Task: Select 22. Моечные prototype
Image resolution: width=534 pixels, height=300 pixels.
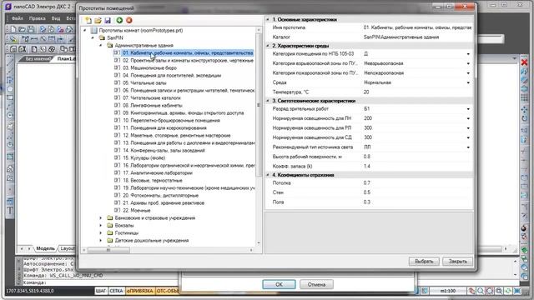Action: [x=137, y=210]
